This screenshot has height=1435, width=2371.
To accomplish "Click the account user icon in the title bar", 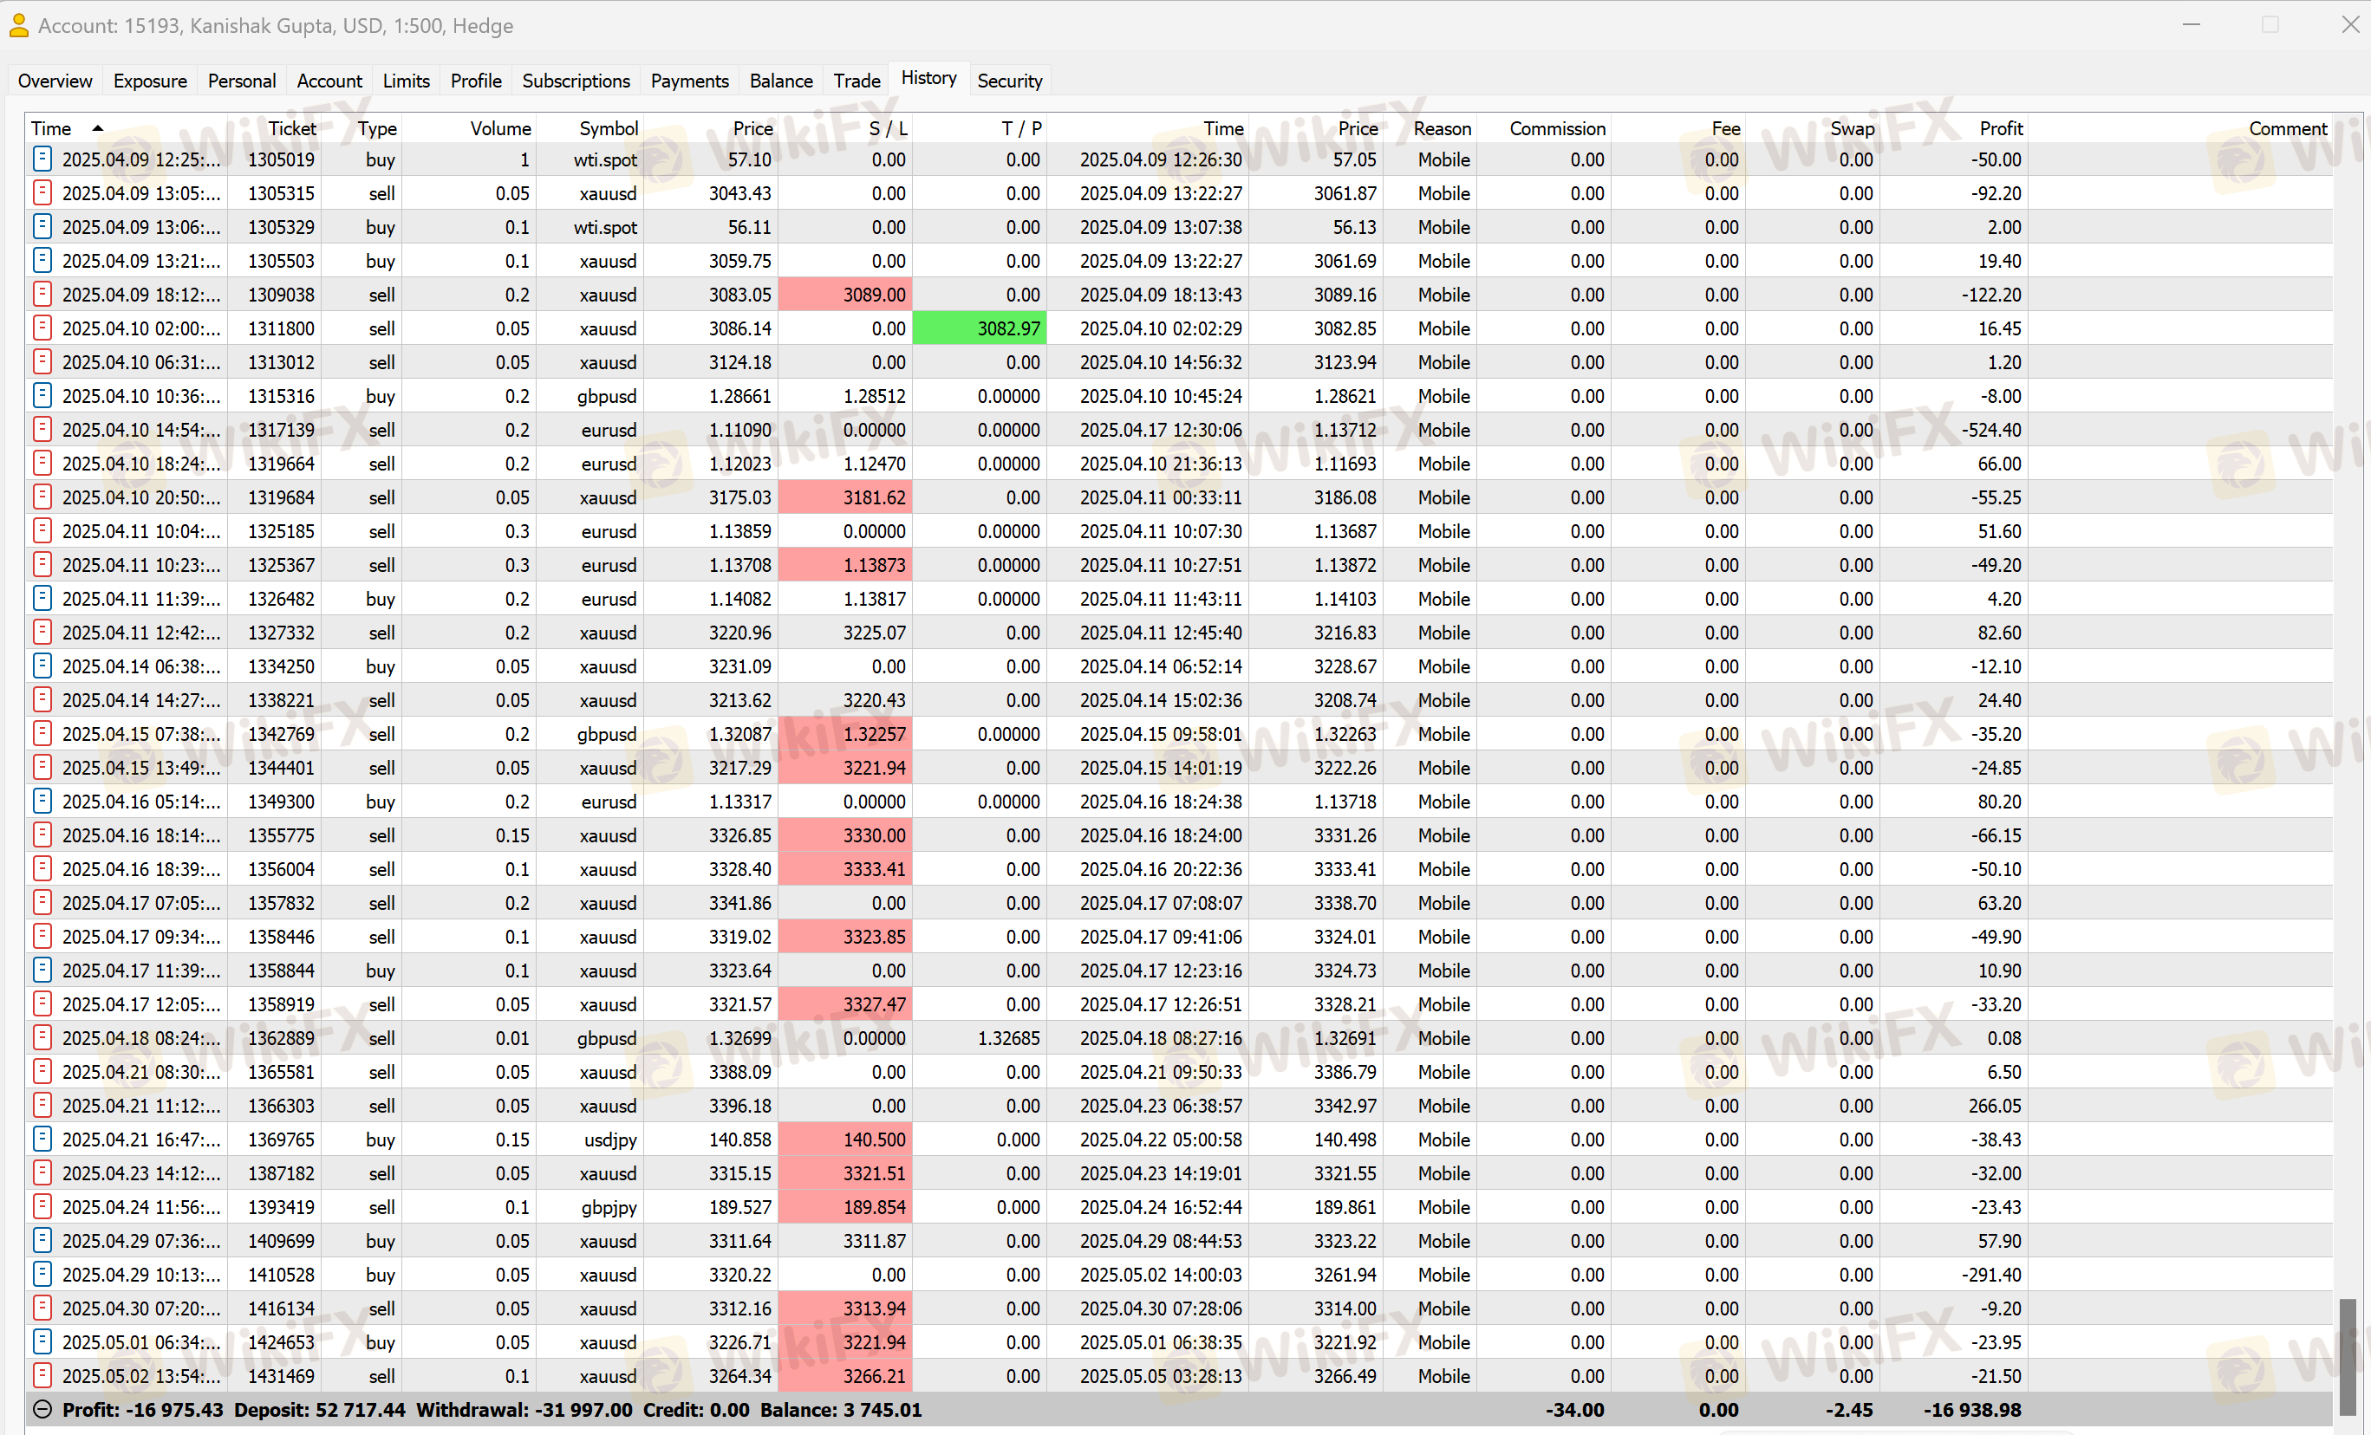I will (x=19, y=25).
